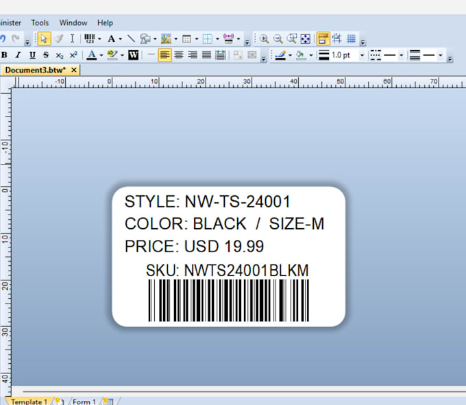Image resolution: width=466 pixels, height=405 pixels.
Task: Toggle the rulers display button
Action: click(x=323, y=38)
